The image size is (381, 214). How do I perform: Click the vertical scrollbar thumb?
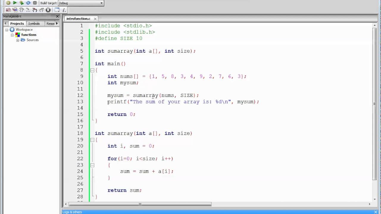(x=374, y=104)
